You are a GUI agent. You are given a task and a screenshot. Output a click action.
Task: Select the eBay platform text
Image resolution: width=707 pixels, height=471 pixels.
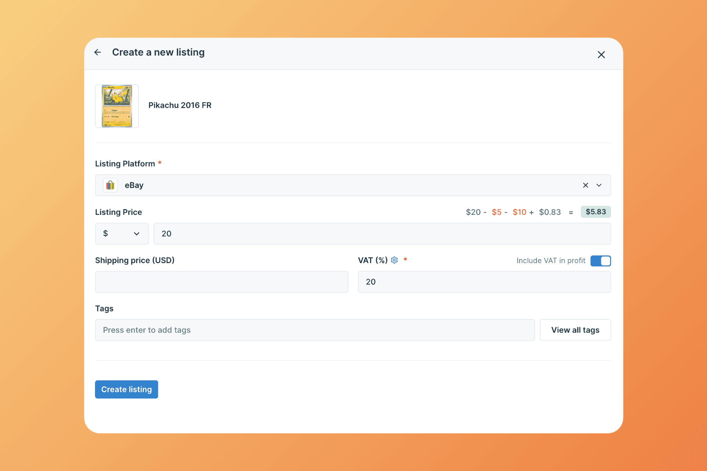(134, 185)
